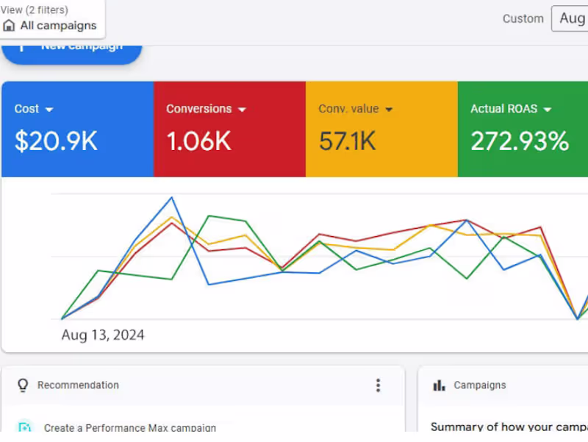
Task: Click the Aug 13, 2024 date label
Action: 103,335
